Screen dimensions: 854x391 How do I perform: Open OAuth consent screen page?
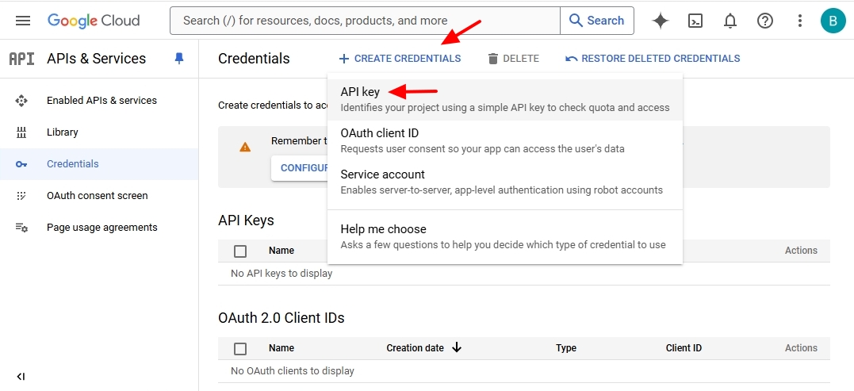99,195
